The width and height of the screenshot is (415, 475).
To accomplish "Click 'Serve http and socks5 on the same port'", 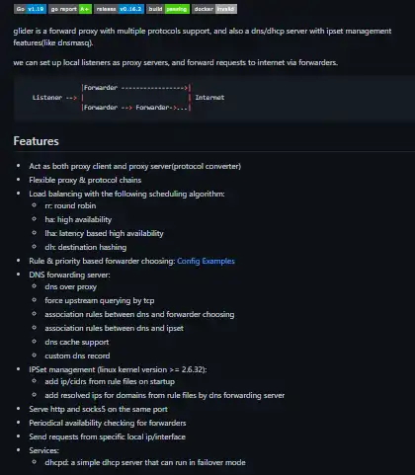I will tap(98, 409).
